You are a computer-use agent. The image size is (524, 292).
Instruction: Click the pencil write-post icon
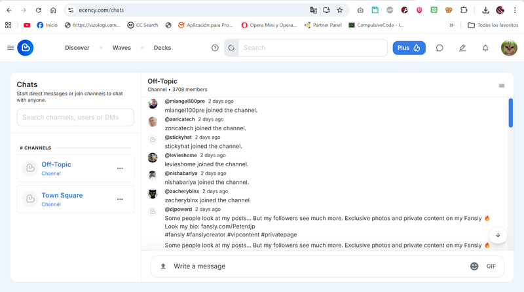pos(462,48)
